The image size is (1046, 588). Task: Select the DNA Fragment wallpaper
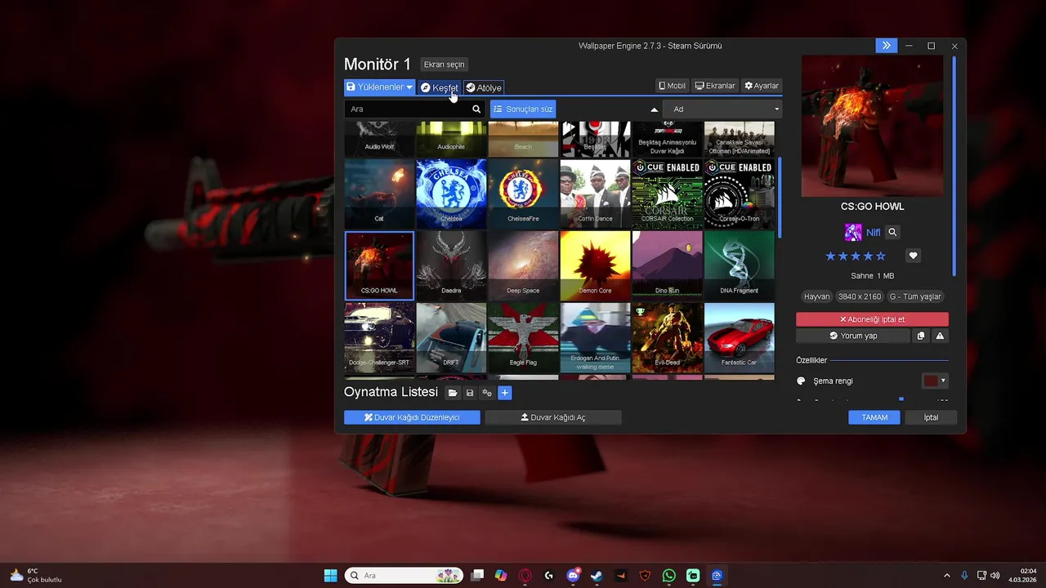pos(739,265)
